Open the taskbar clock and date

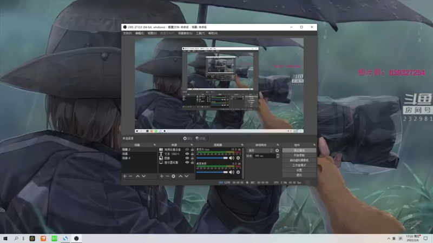413,238
